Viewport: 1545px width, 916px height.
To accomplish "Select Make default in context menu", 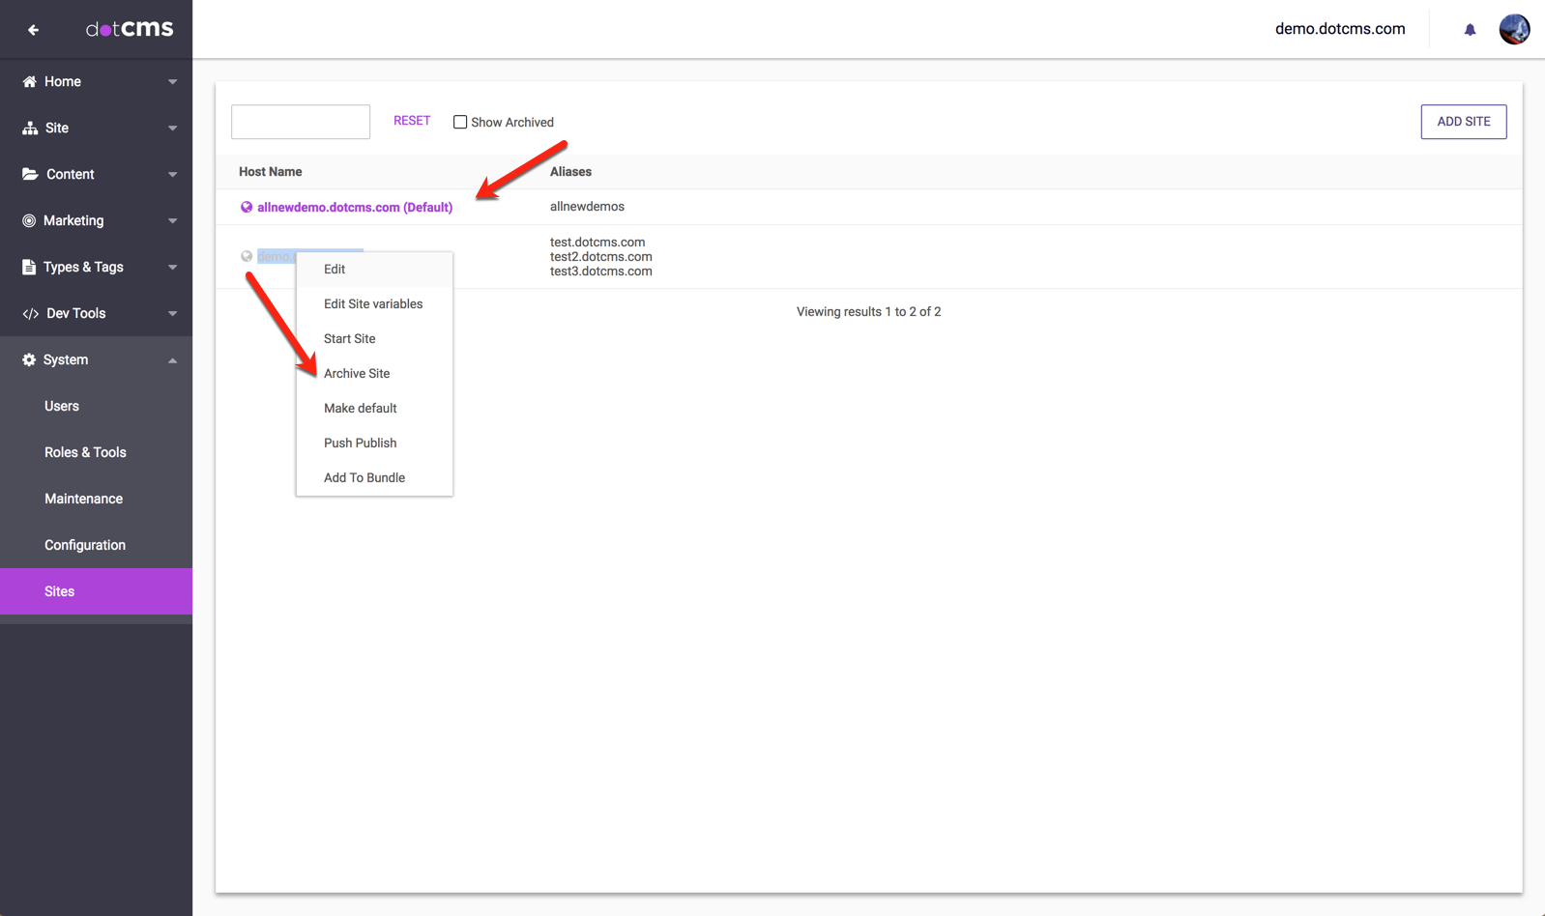I will pyautogui.click(x=360, y=409).
